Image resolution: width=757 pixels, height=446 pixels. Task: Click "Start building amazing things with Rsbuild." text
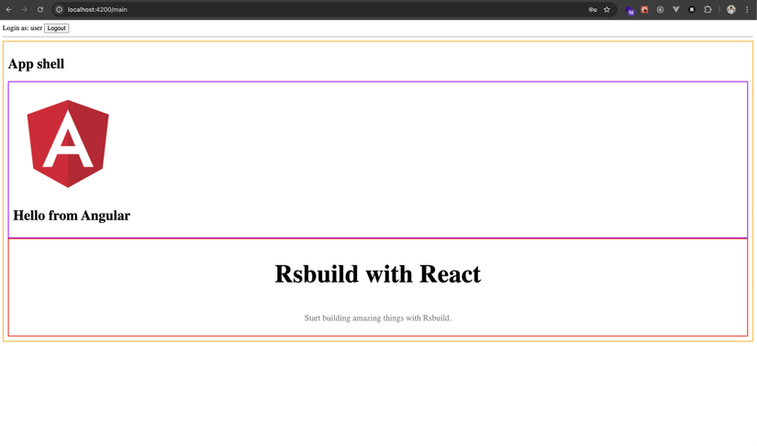377,318
